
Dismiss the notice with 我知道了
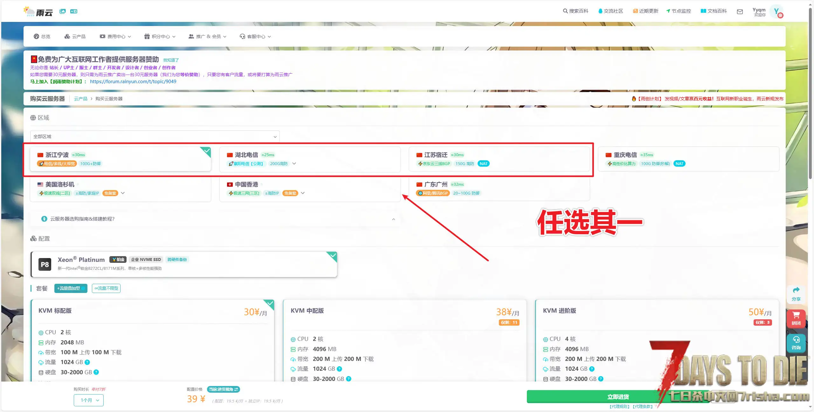171,60
